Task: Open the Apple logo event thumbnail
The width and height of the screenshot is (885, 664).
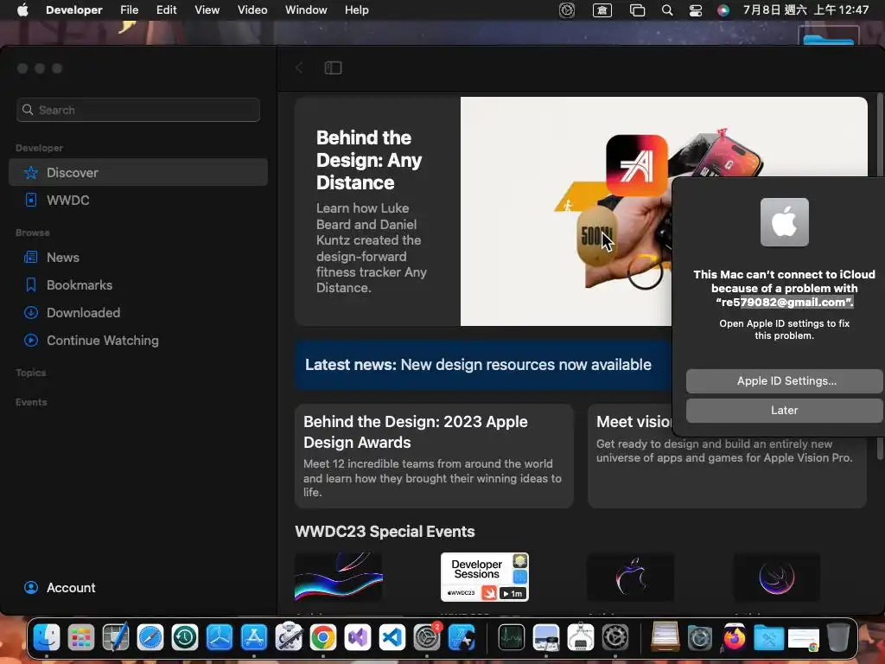Action: click(631, 577)
